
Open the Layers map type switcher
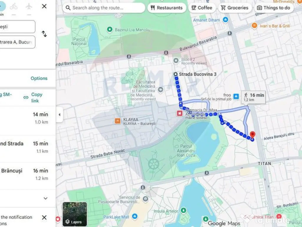point(75,214)
